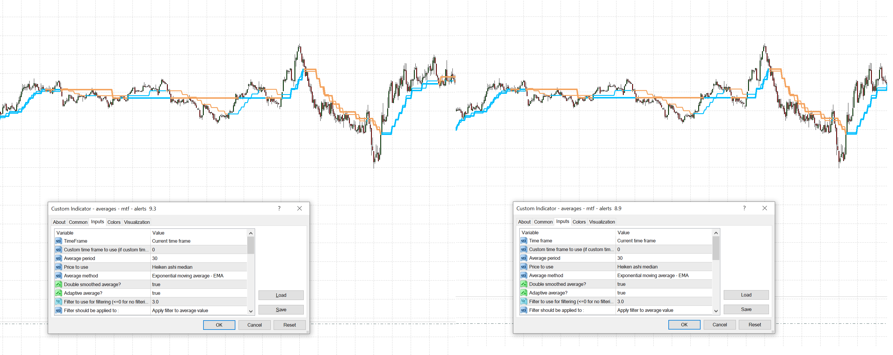Click Average method icon in right dialog
This screenshot has height=355, width=893.
523,275
